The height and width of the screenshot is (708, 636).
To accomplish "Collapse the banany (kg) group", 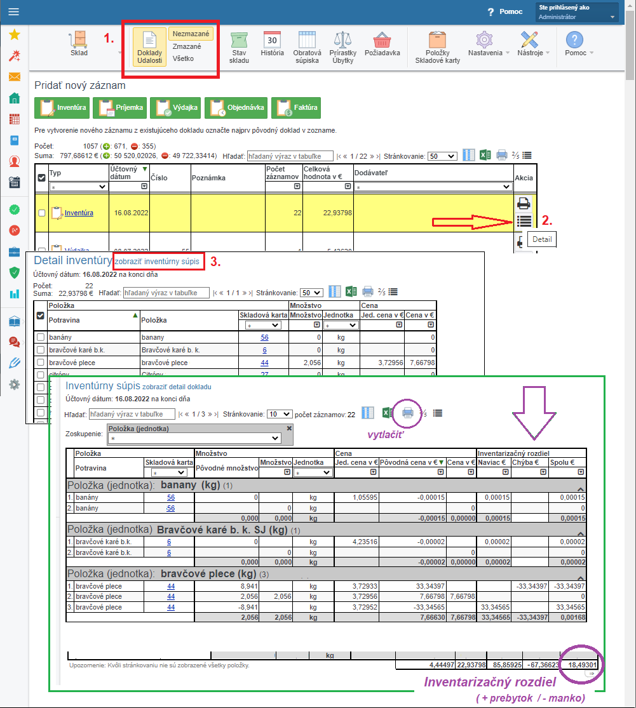I will click(581, 489).
